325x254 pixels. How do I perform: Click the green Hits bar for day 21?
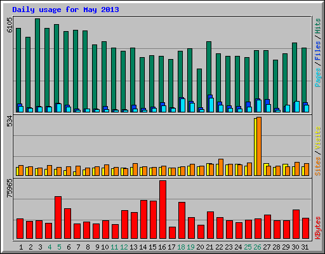(x=209, y=68)
